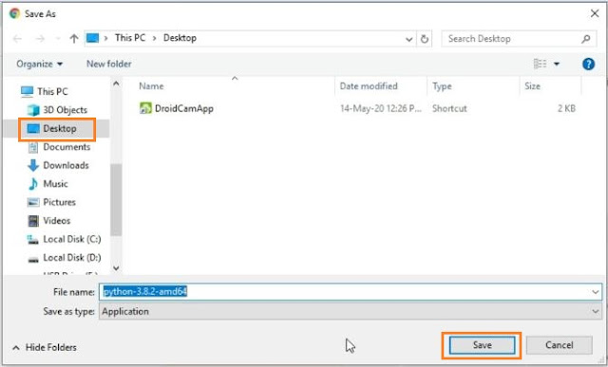Viewport: 608px width, 367px height.
Task: Select 'Desktop' in address breadcrumb
Action: (x=180, y=38)
